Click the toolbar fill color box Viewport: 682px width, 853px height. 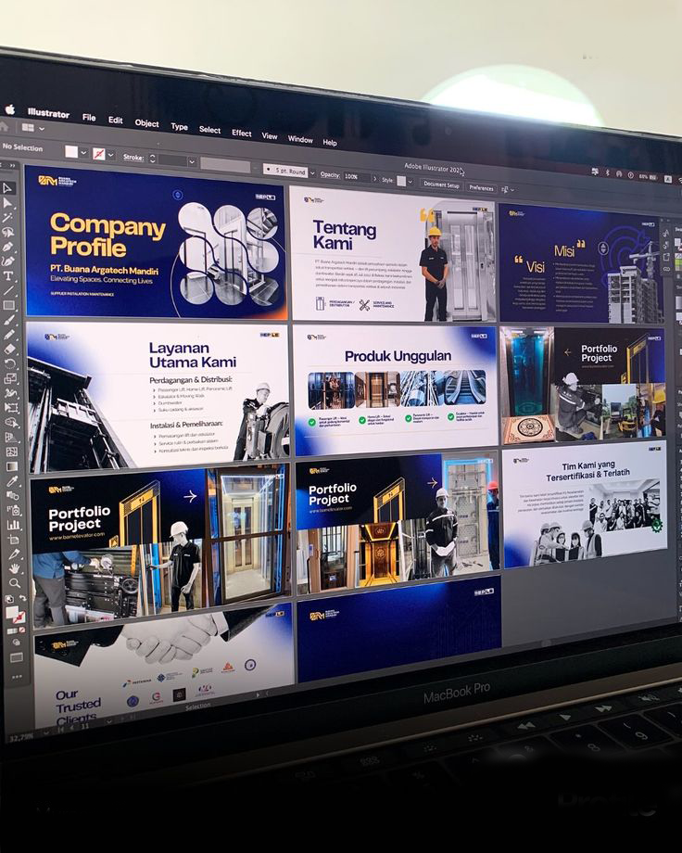tap(12, 612)
